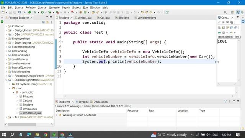
Task: Toggle Link with Editor in Package Explorer
Action: point(47,22)
